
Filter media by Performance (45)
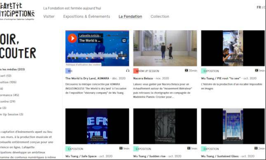9,95
